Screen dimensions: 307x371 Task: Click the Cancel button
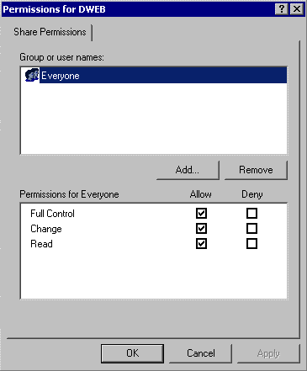coord(201,353)
